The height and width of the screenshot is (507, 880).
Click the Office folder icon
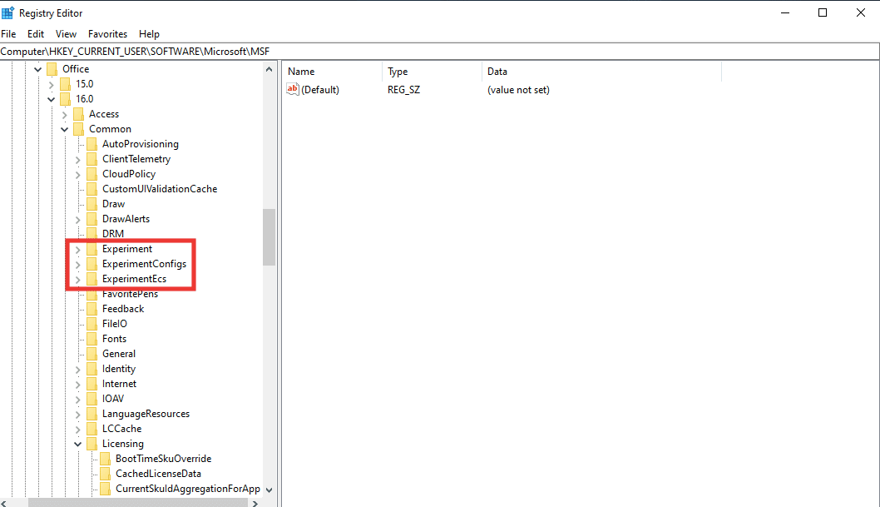click(x=52, y=69)
